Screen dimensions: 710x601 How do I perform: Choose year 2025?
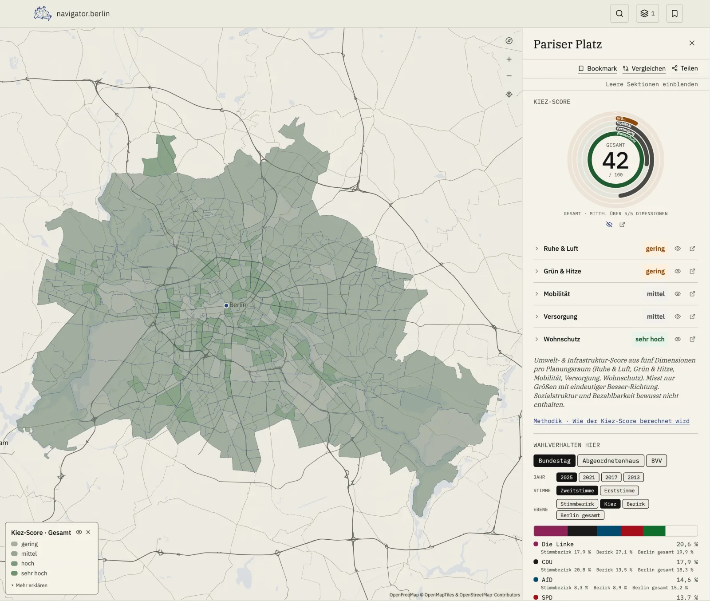coord(566,477)
